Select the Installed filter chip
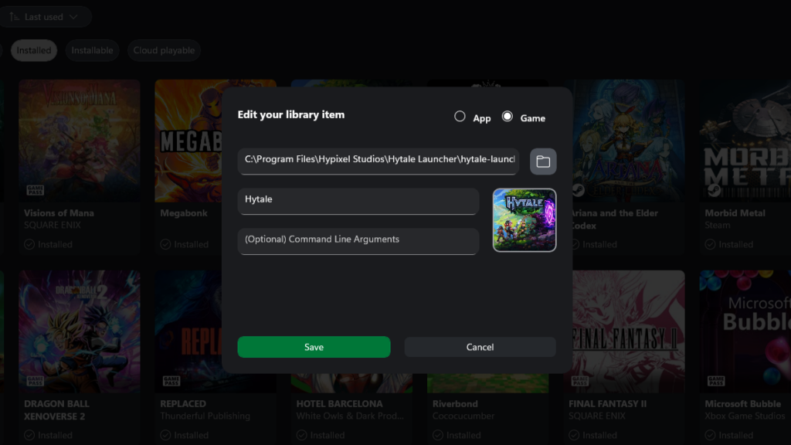 pos(34,50)
